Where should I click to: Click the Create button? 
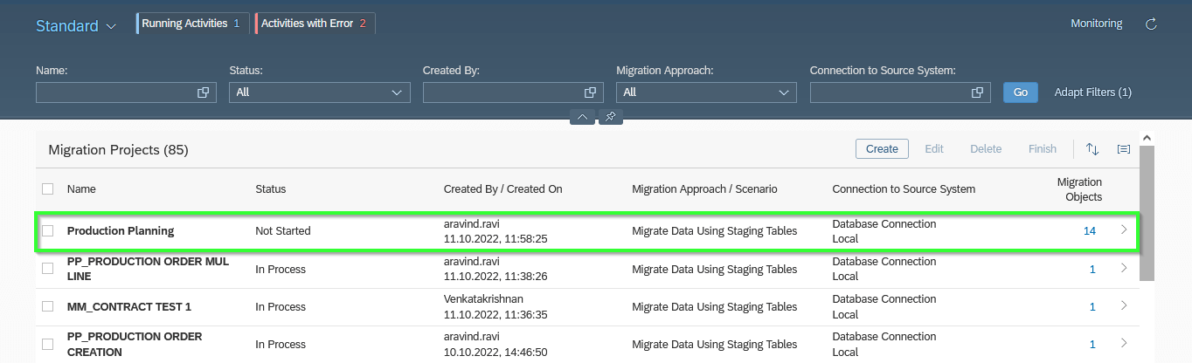coord(882,149)
